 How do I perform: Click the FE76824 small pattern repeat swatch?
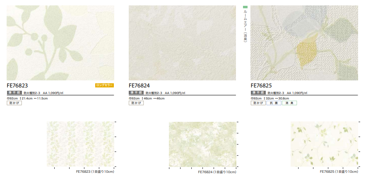tap(202, 144)
